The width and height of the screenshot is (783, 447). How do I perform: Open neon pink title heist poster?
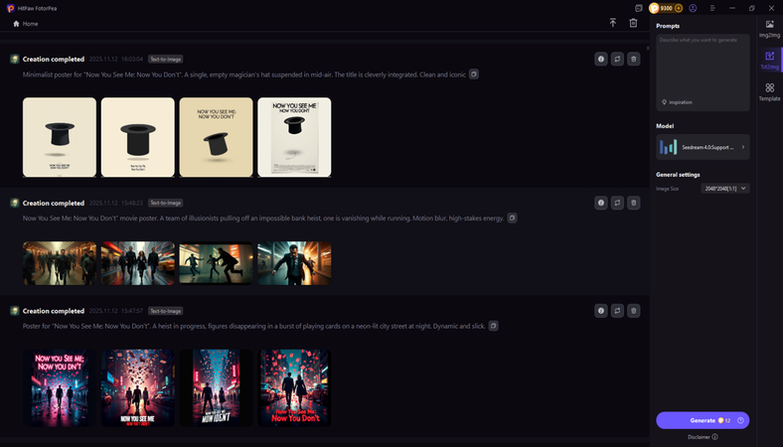click(60, 387)
